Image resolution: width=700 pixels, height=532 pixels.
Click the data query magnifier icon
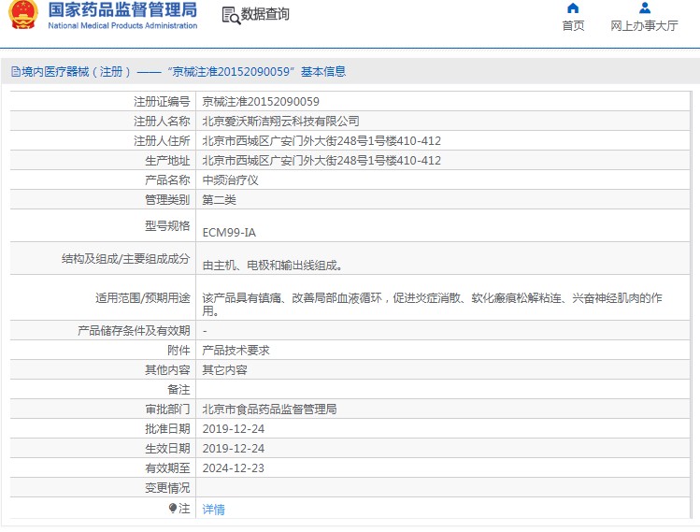231,15
